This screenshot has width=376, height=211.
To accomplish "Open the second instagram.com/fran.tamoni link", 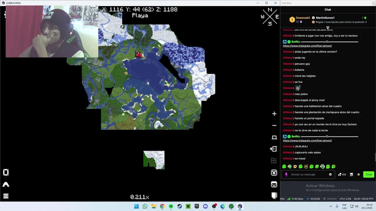I will [x=307, y=140].
